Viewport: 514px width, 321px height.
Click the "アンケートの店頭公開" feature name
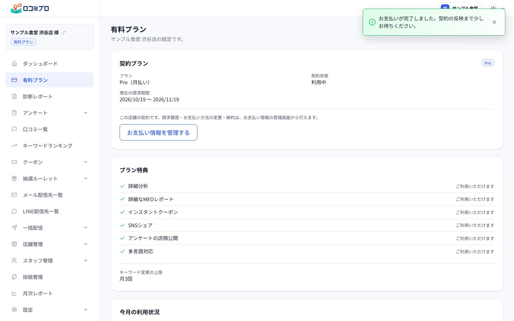[x=153, y=238]
